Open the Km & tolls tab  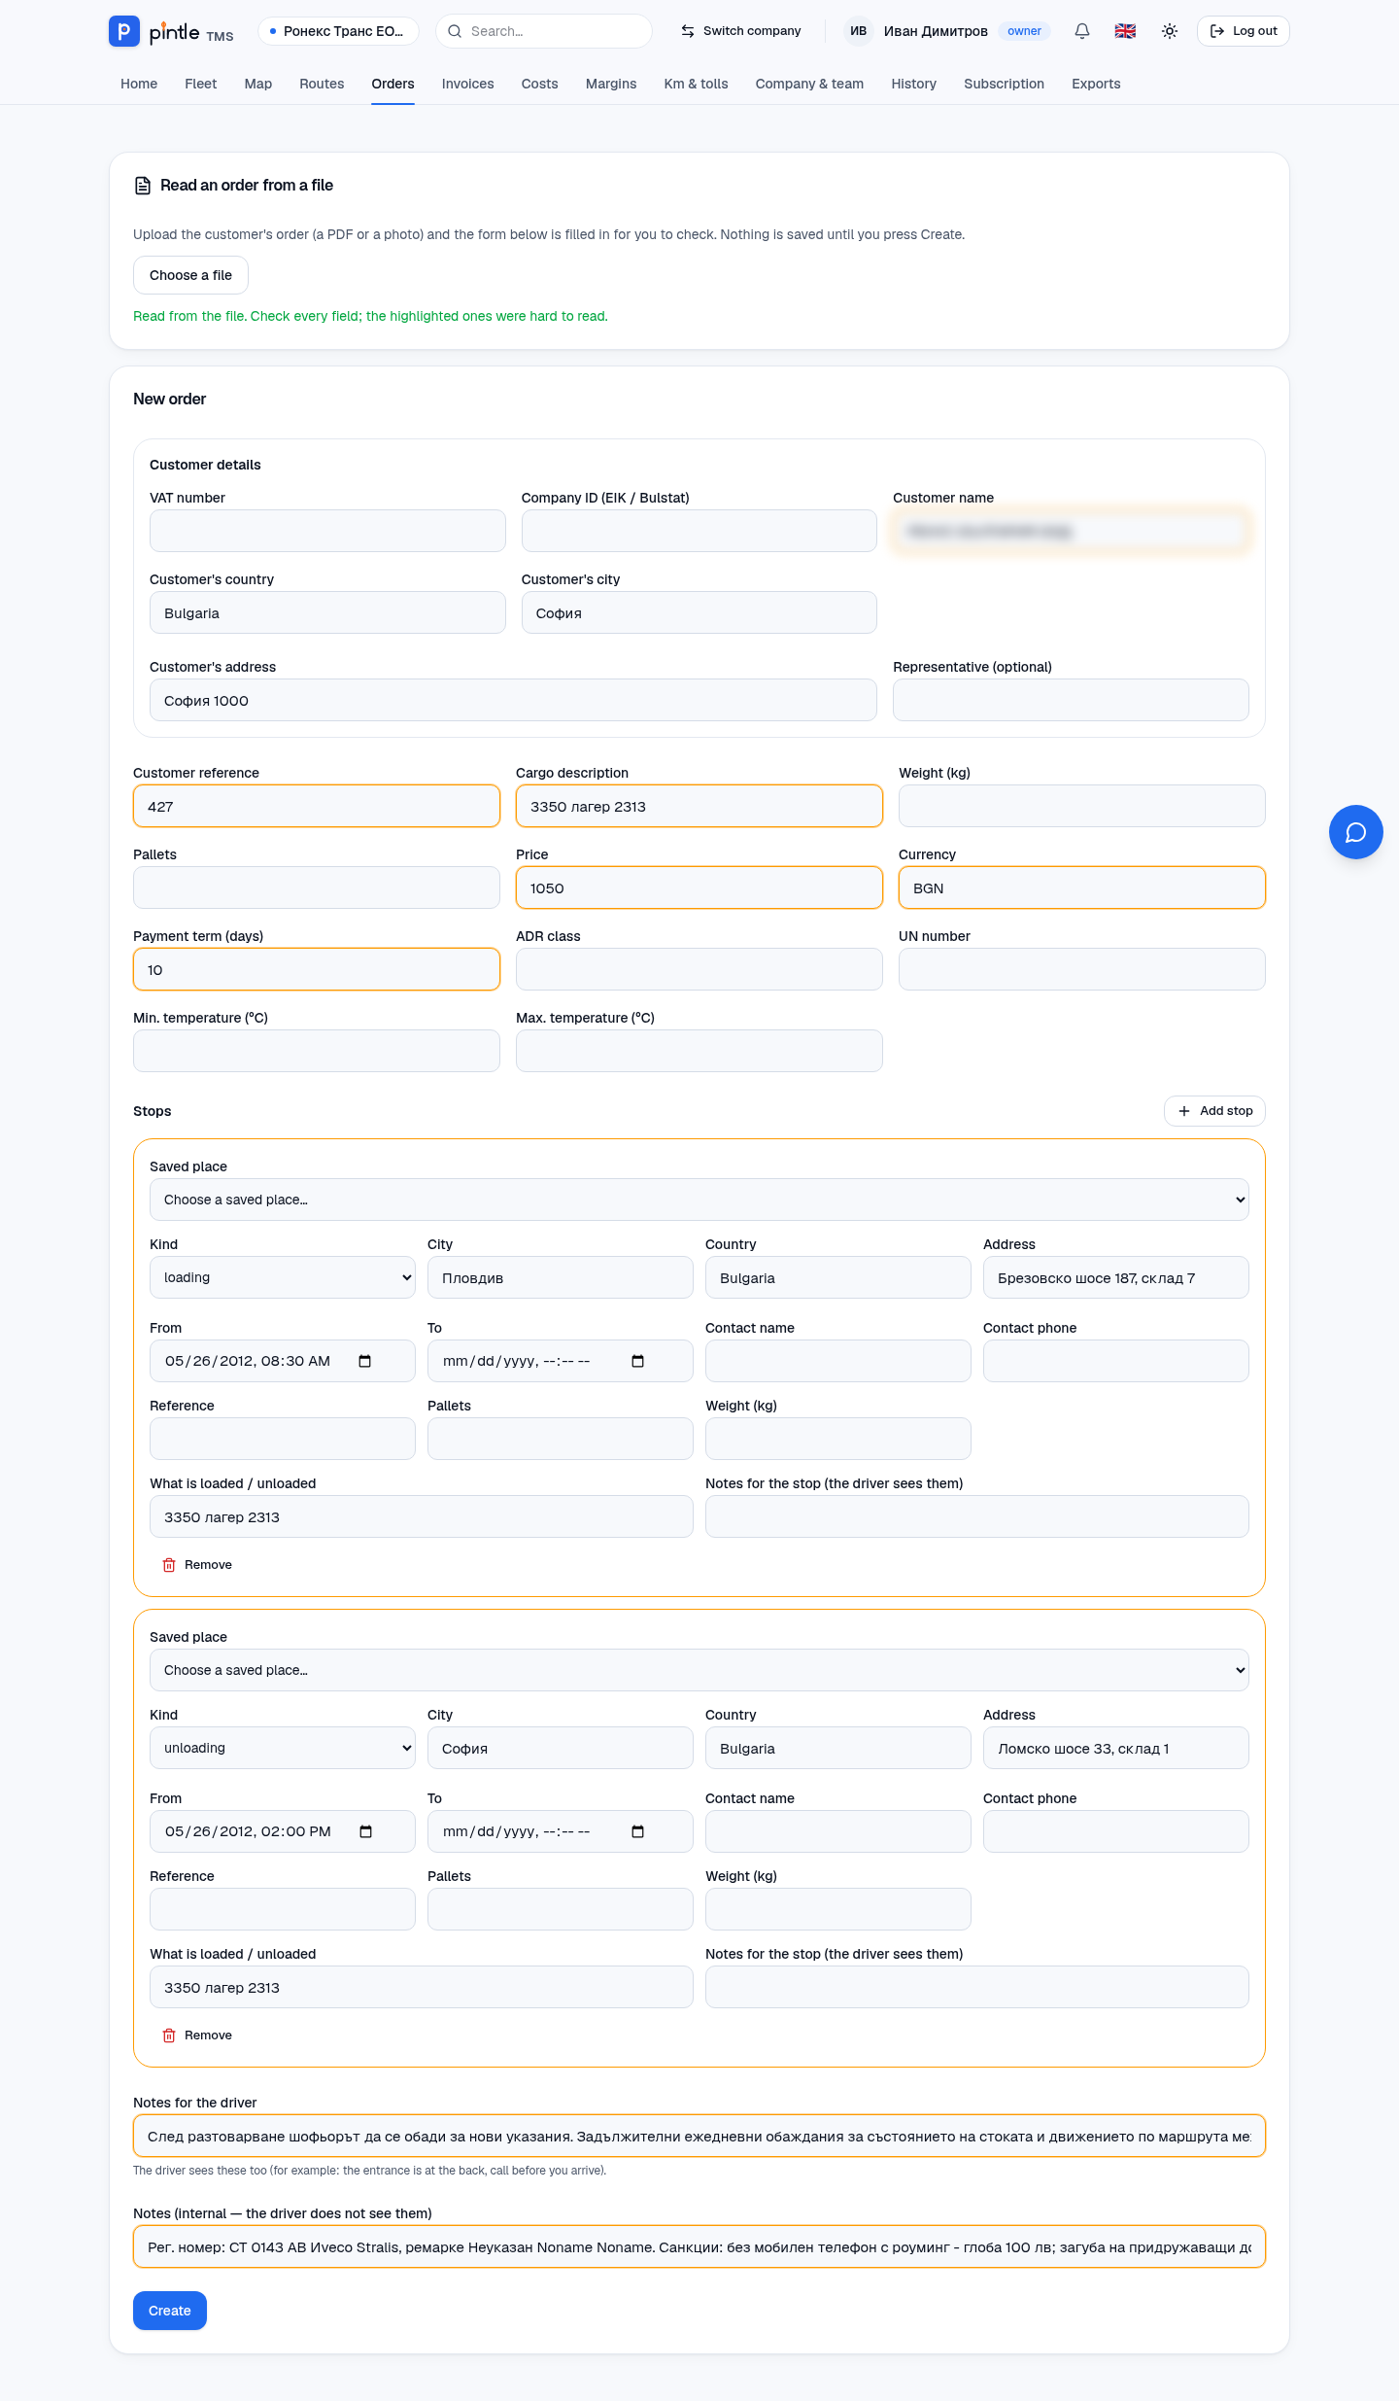696,84
